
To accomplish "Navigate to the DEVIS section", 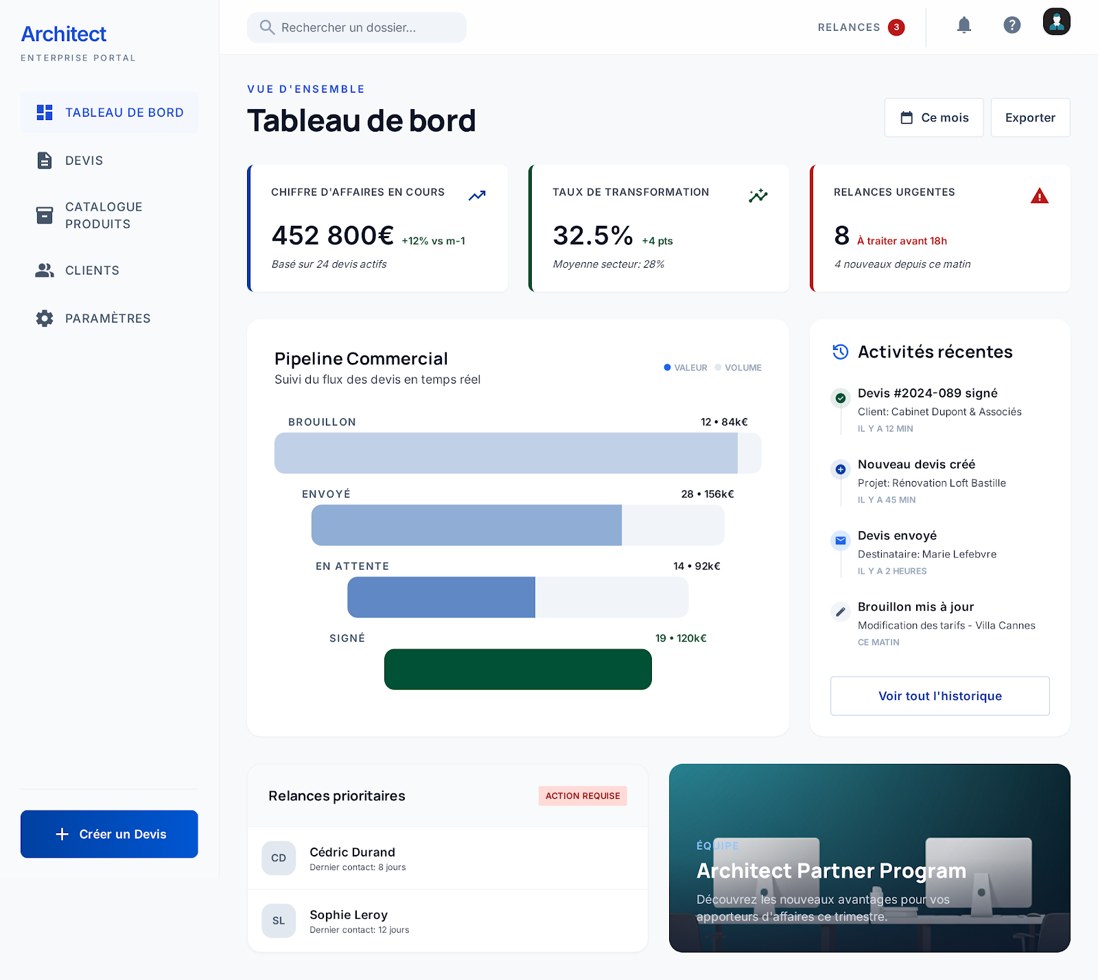I will coord(86,160).
